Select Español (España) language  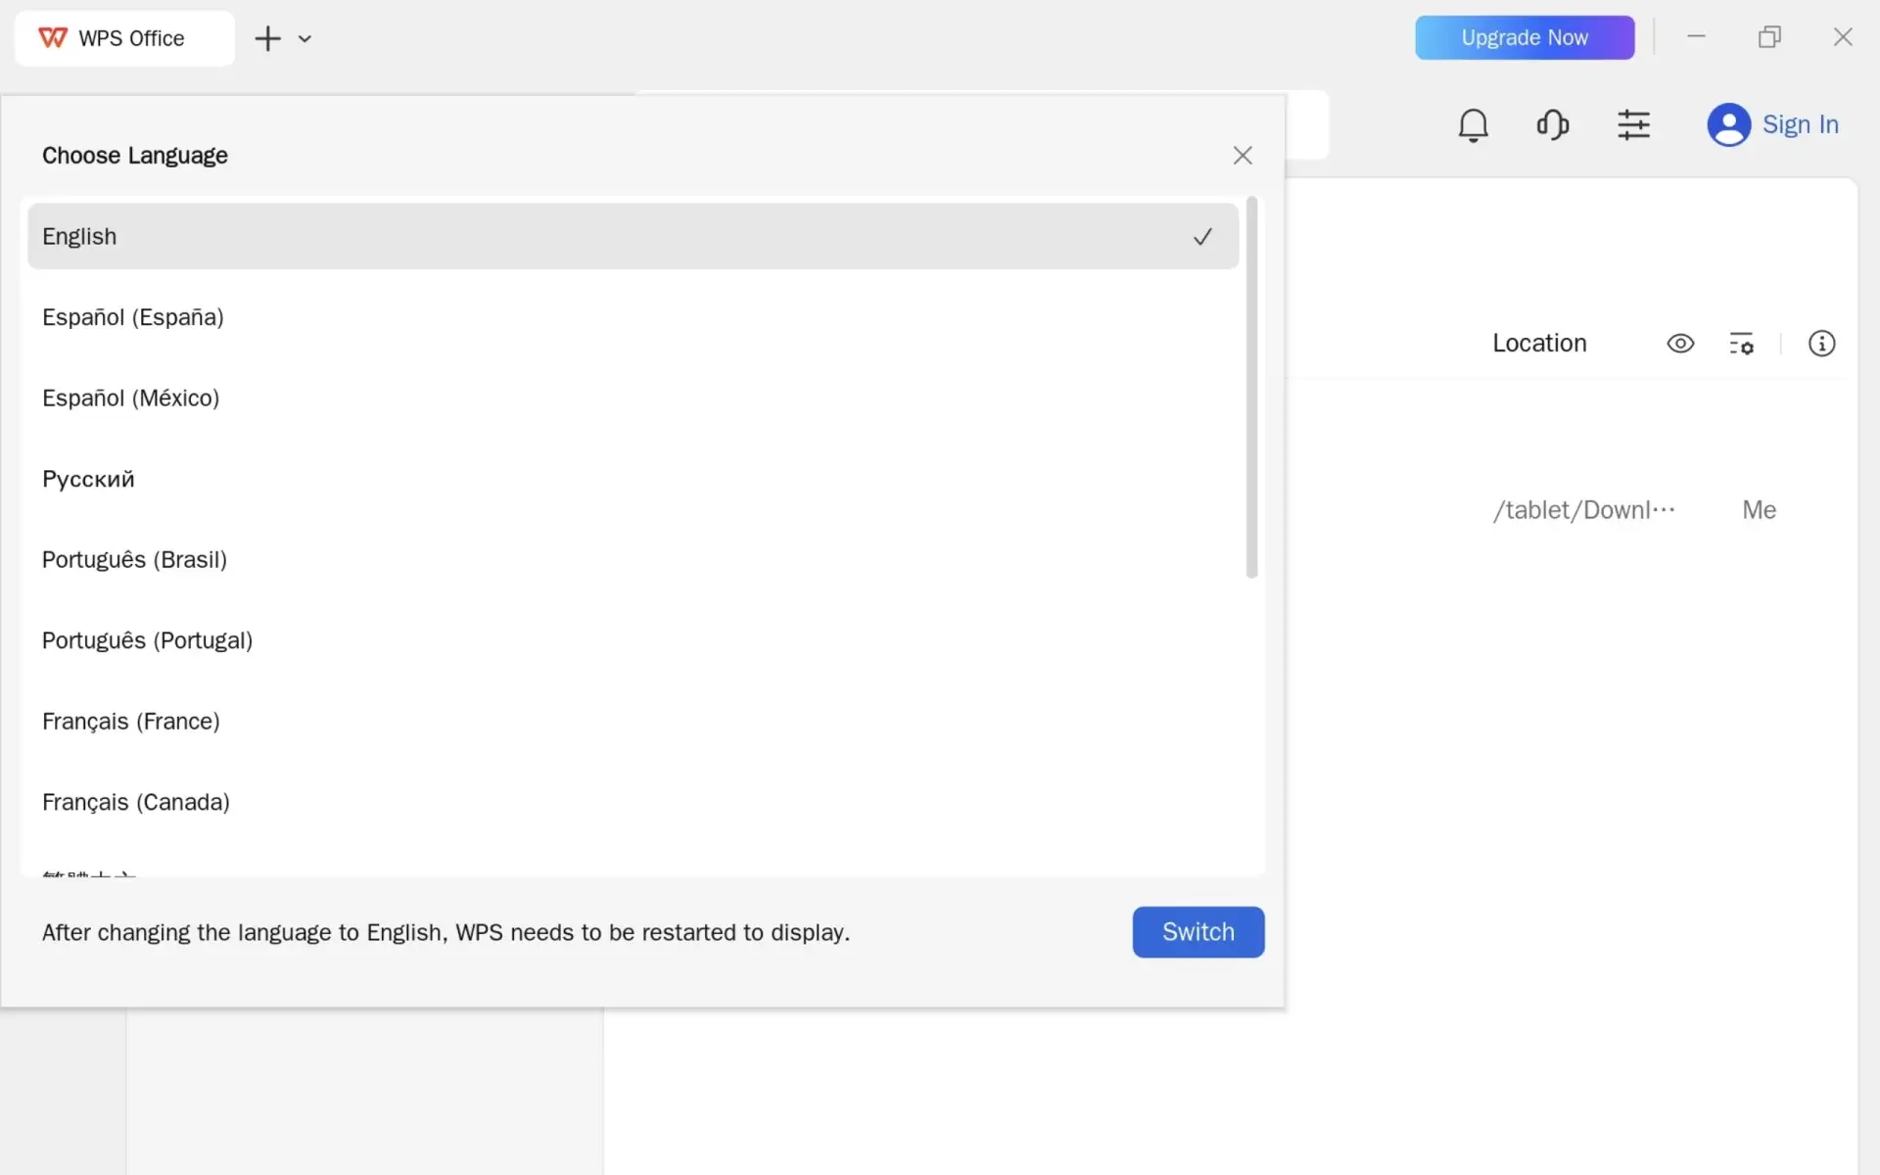pyautogui.click(x=633, y=317)
